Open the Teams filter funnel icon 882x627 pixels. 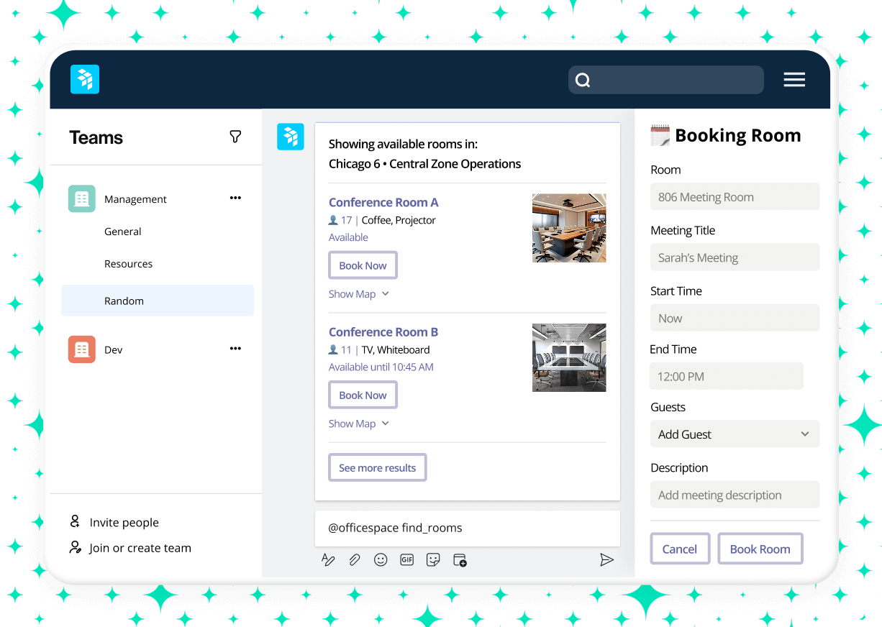(235, 136)
